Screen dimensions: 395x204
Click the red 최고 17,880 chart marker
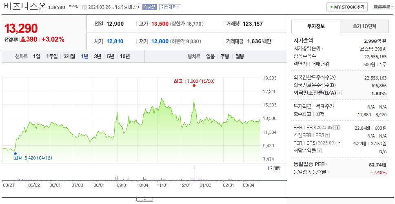point(194,85)
